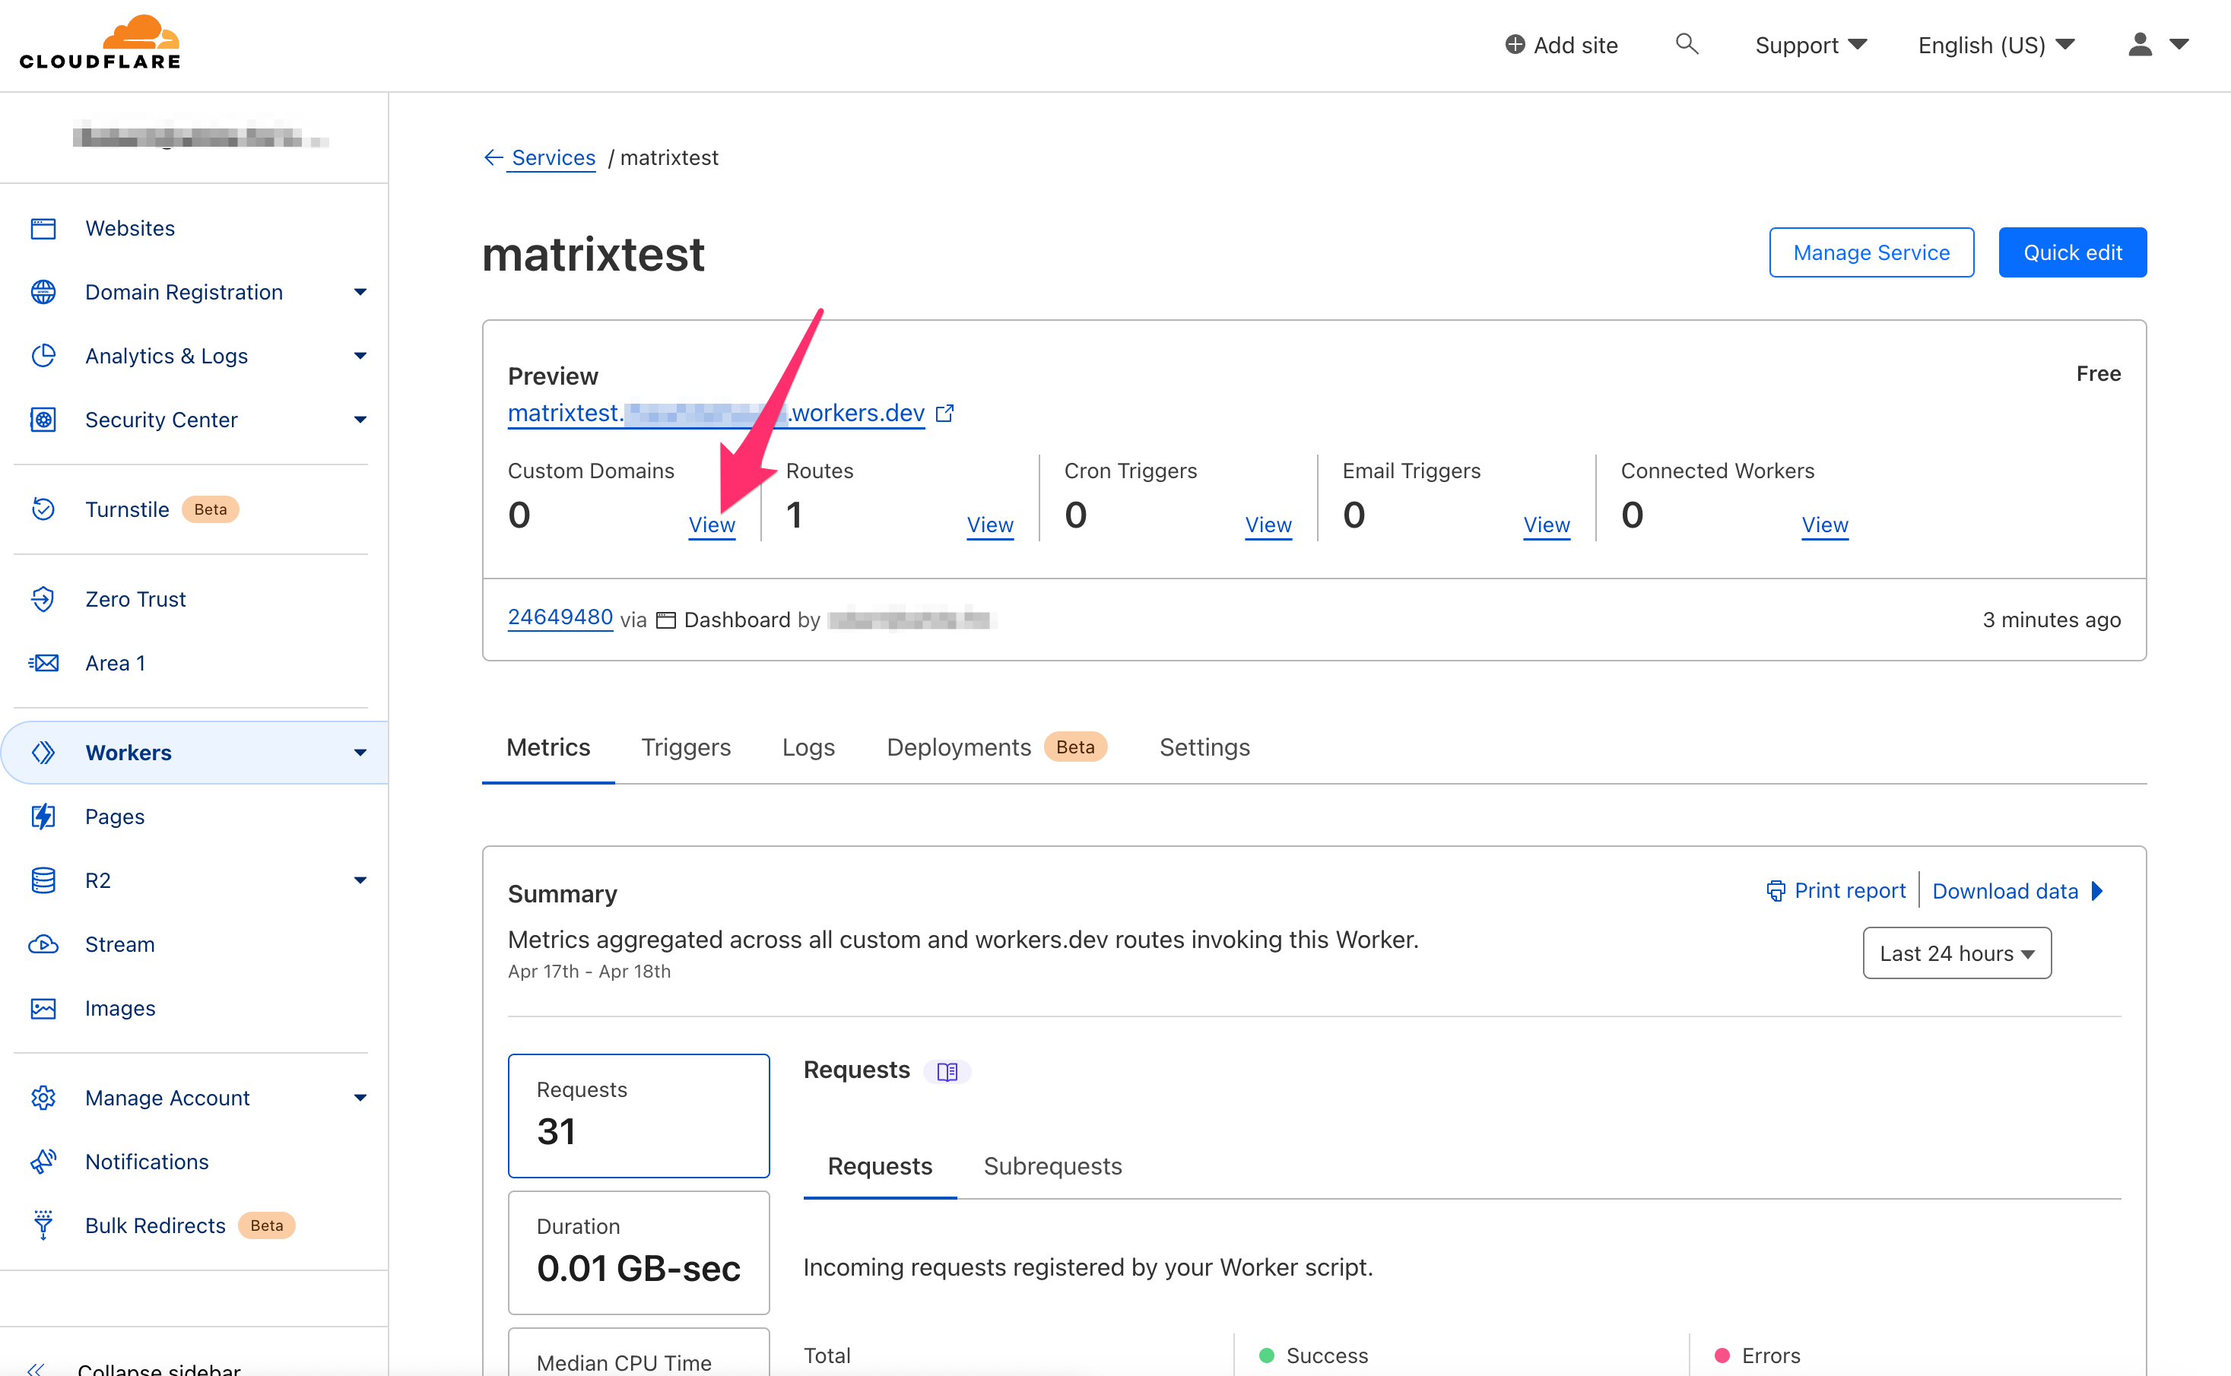Click the Turnstile icon in sidebar
Image resolution: width=2231 pixels, height=1376 pixels.
click(43, 509)
